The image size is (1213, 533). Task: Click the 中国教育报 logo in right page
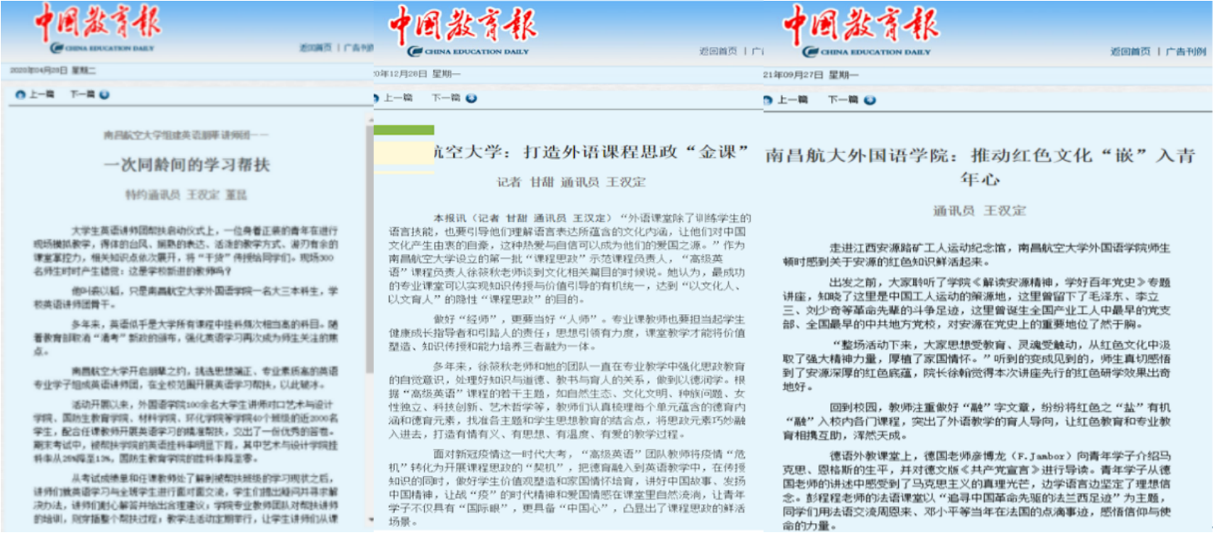[861, 25]
